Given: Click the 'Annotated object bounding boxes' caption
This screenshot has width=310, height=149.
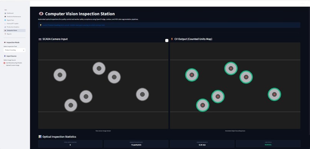Looking at the screenshot, I should (235, 131).
